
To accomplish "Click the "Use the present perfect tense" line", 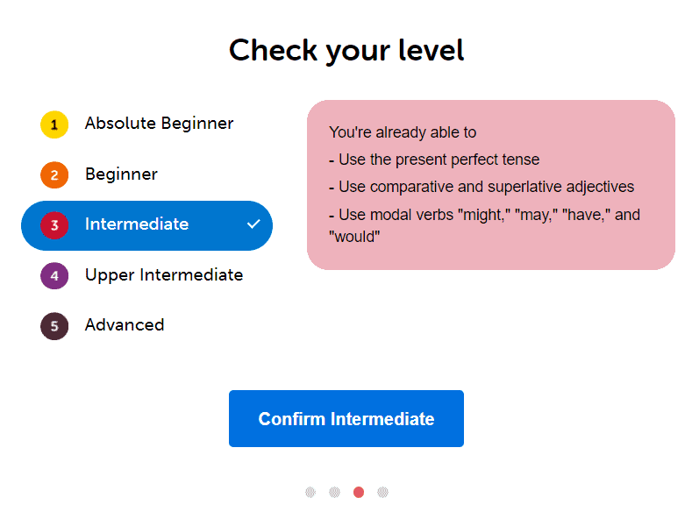I will point(434,160).
